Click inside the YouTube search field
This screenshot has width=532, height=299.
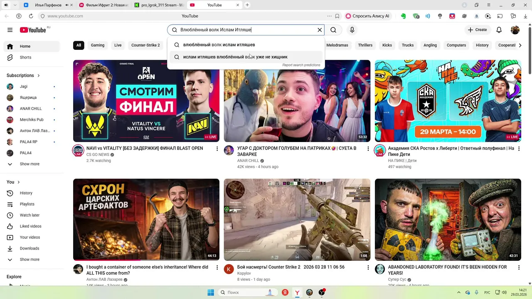tap(245, 30)
